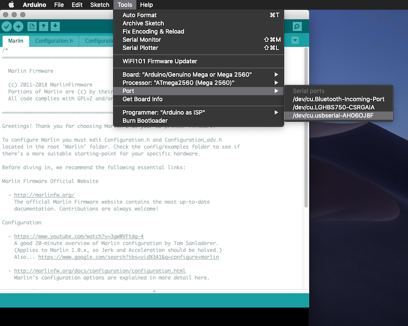Select /dev/cu.Bluetooth-Incoming-Port serial port

tap(339, 99)
